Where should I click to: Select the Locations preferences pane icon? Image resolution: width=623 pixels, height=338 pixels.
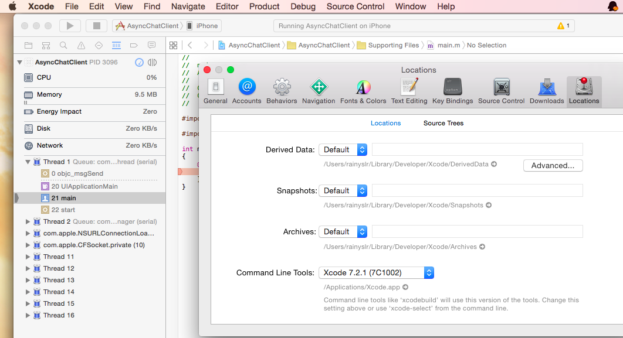584,91
